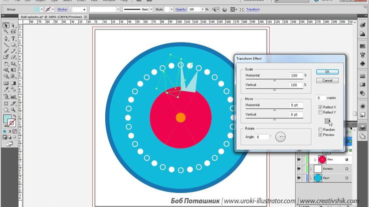The width and height of the screenshot is (369, 207).
Task: Hide the Круг layer with its eye icon
Action: click(299, 178)
